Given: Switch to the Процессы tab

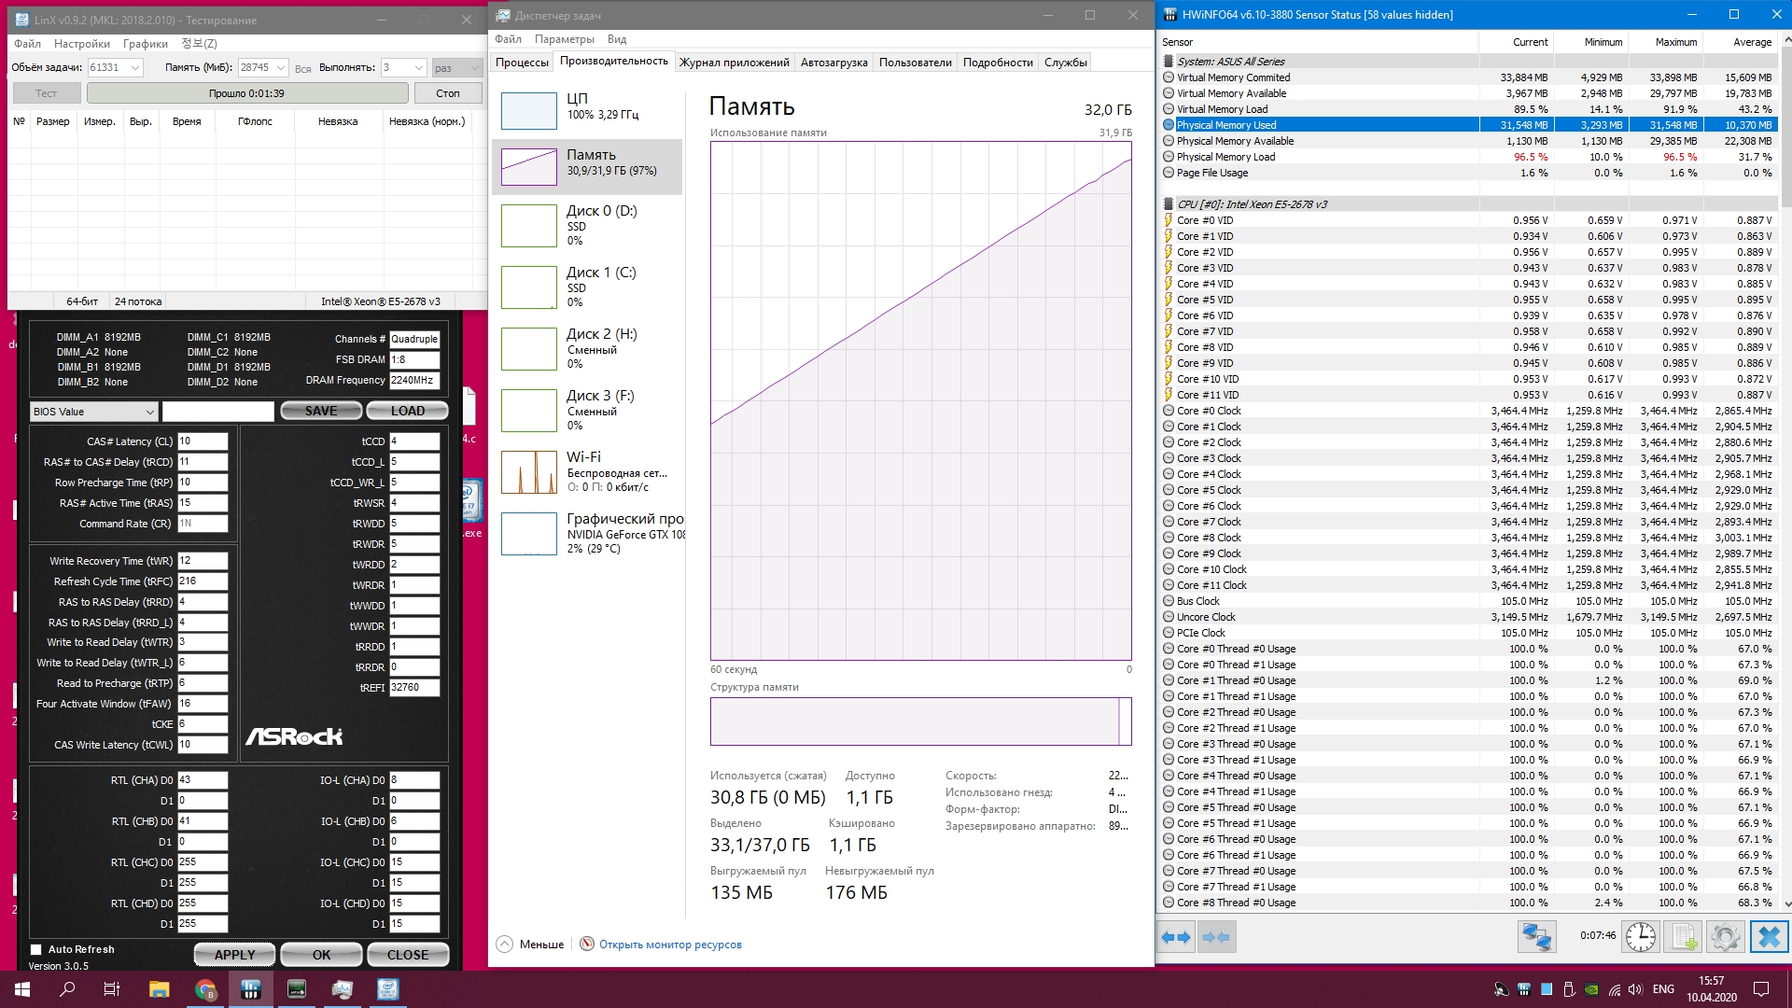Looking at the screenshot, I should tap(522, 63).
